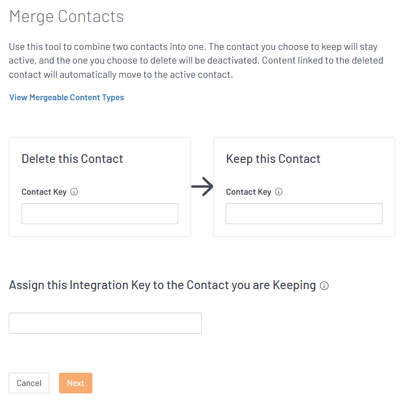Focus the Keep this Contact key field
The height and width of the screenshot is (408, 404).
(303, 213)
